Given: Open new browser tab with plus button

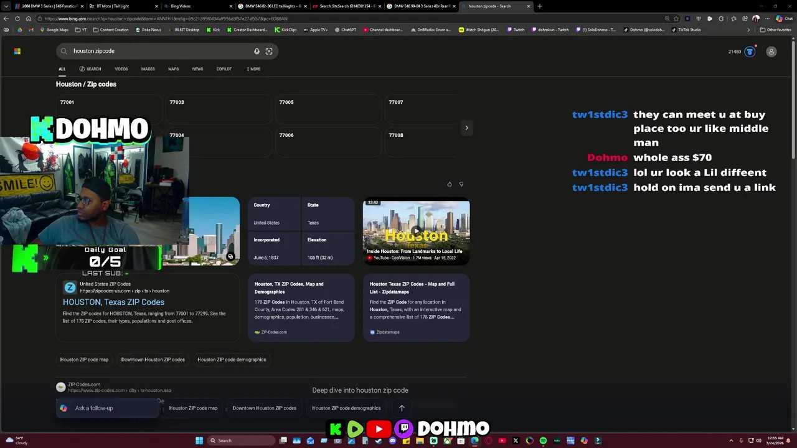Looking at the screenshot, I should click(x=540, y=6).
